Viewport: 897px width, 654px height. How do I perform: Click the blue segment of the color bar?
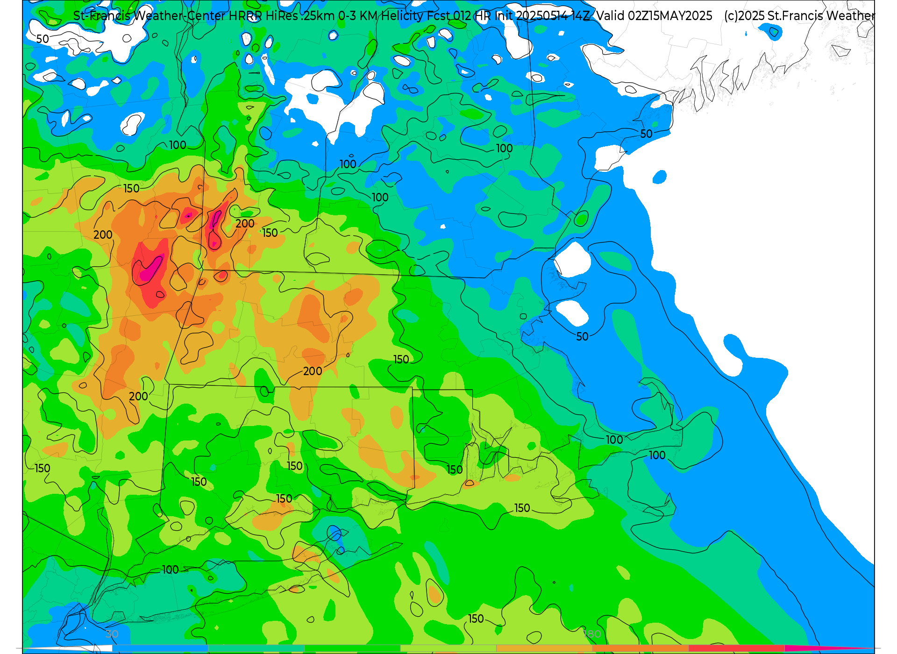160,648
